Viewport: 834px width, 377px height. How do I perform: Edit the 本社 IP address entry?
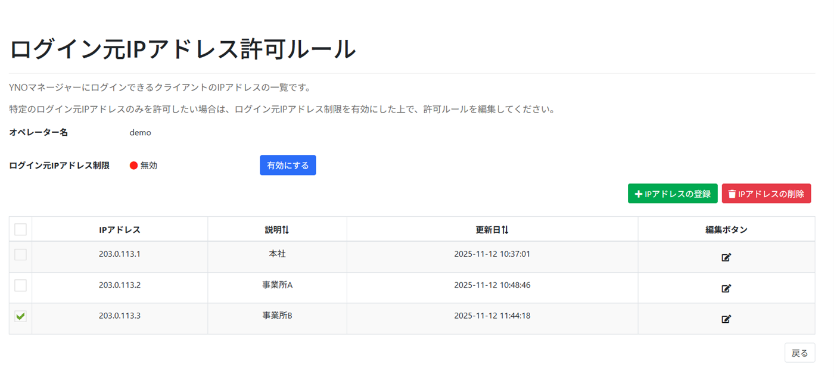point(726,257)
